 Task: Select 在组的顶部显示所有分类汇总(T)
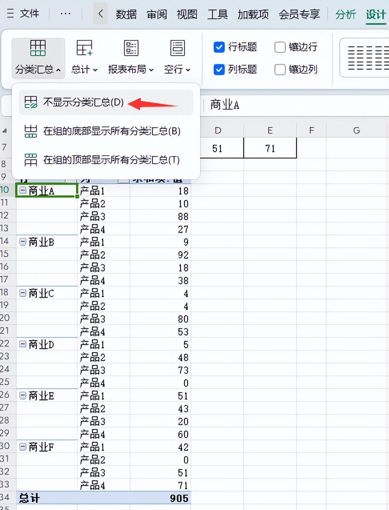click(x=106, y=160)
